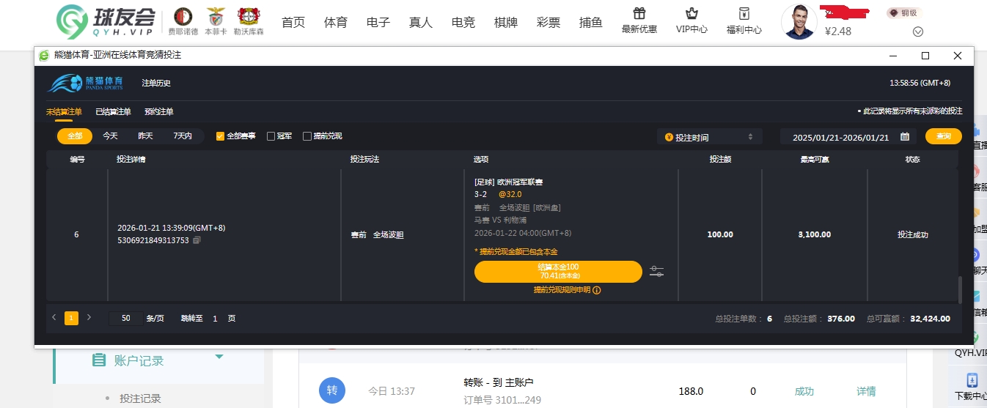The height and width of the screenshot is (408, 987).
Task: Click the copy icon beside order number 5306921849313753
Action: [x=197, y=241]
